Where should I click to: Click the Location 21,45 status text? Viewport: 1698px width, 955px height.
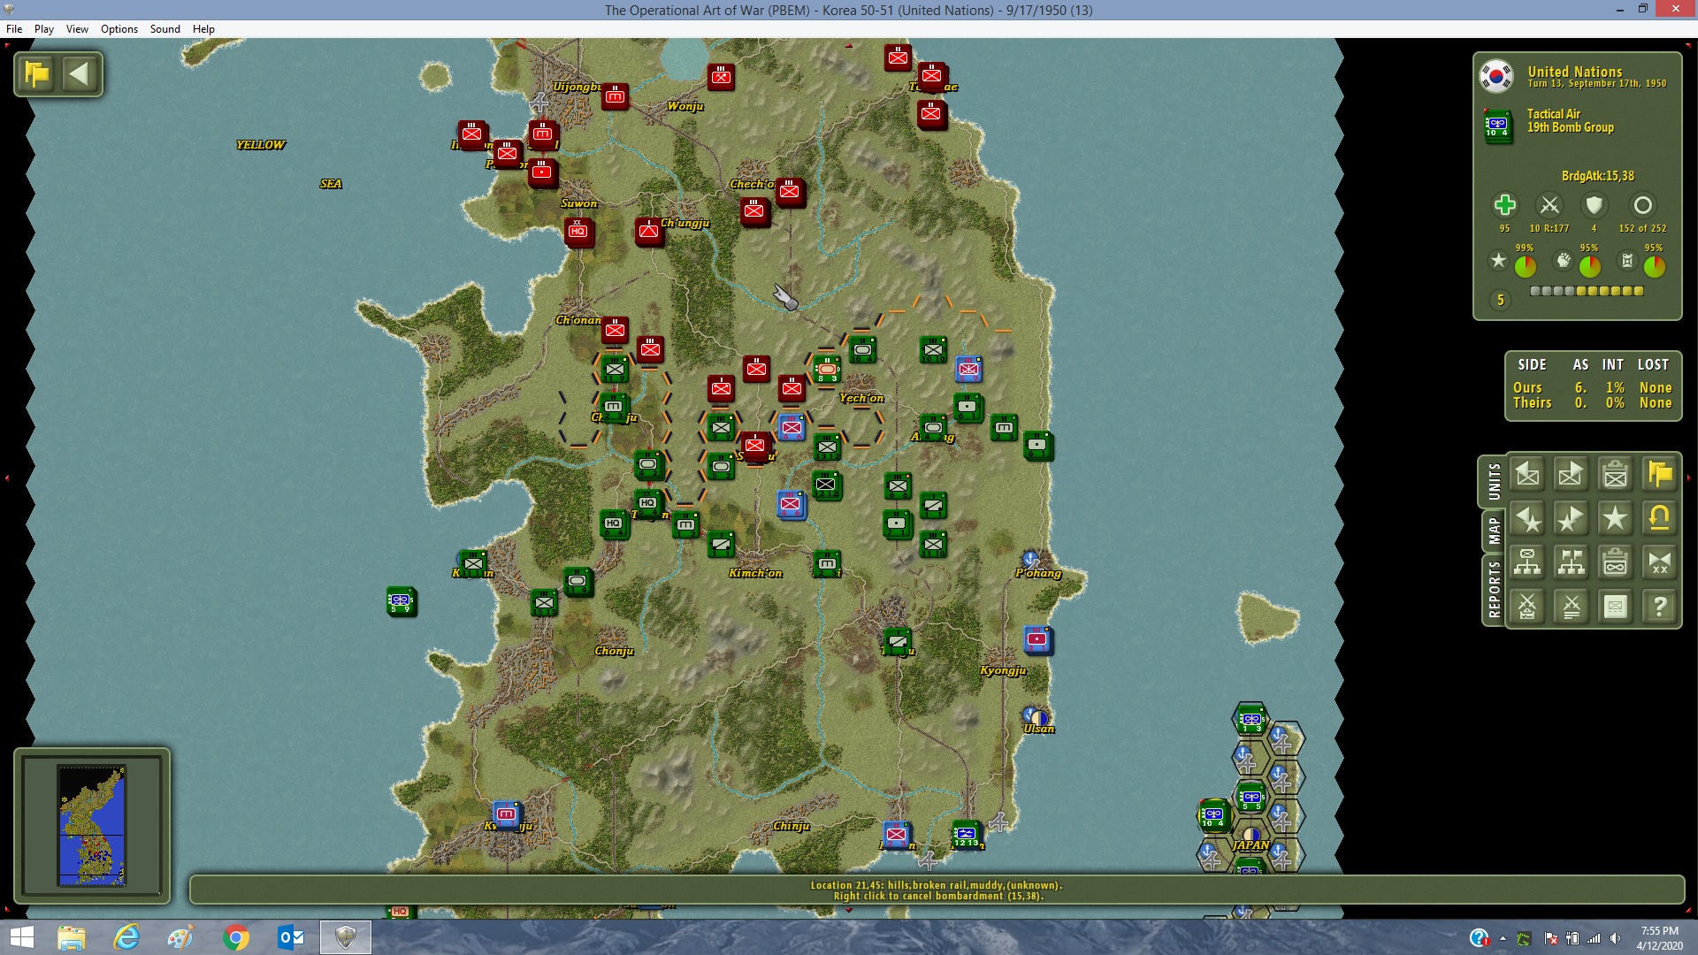click(936, 885)
